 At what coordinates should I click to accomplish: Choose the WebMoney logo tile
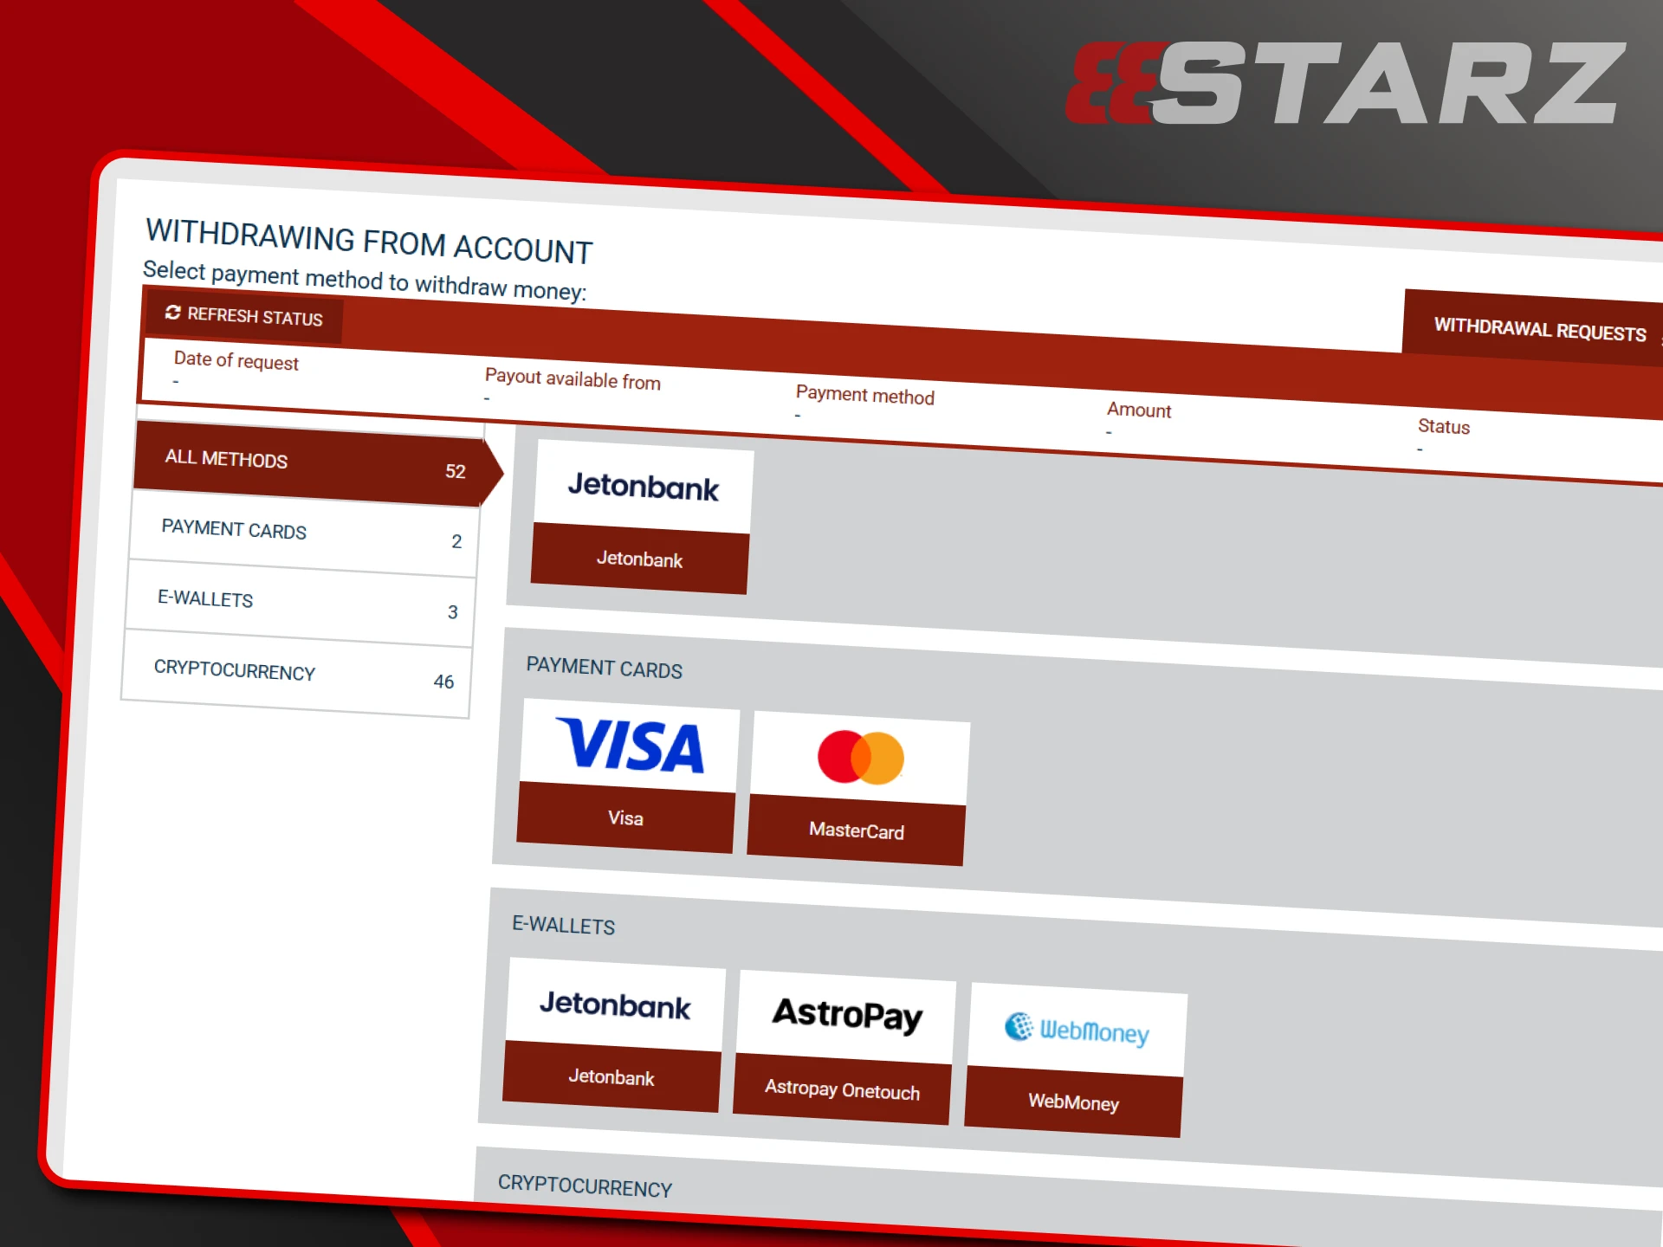(x=1077, y=1030)
